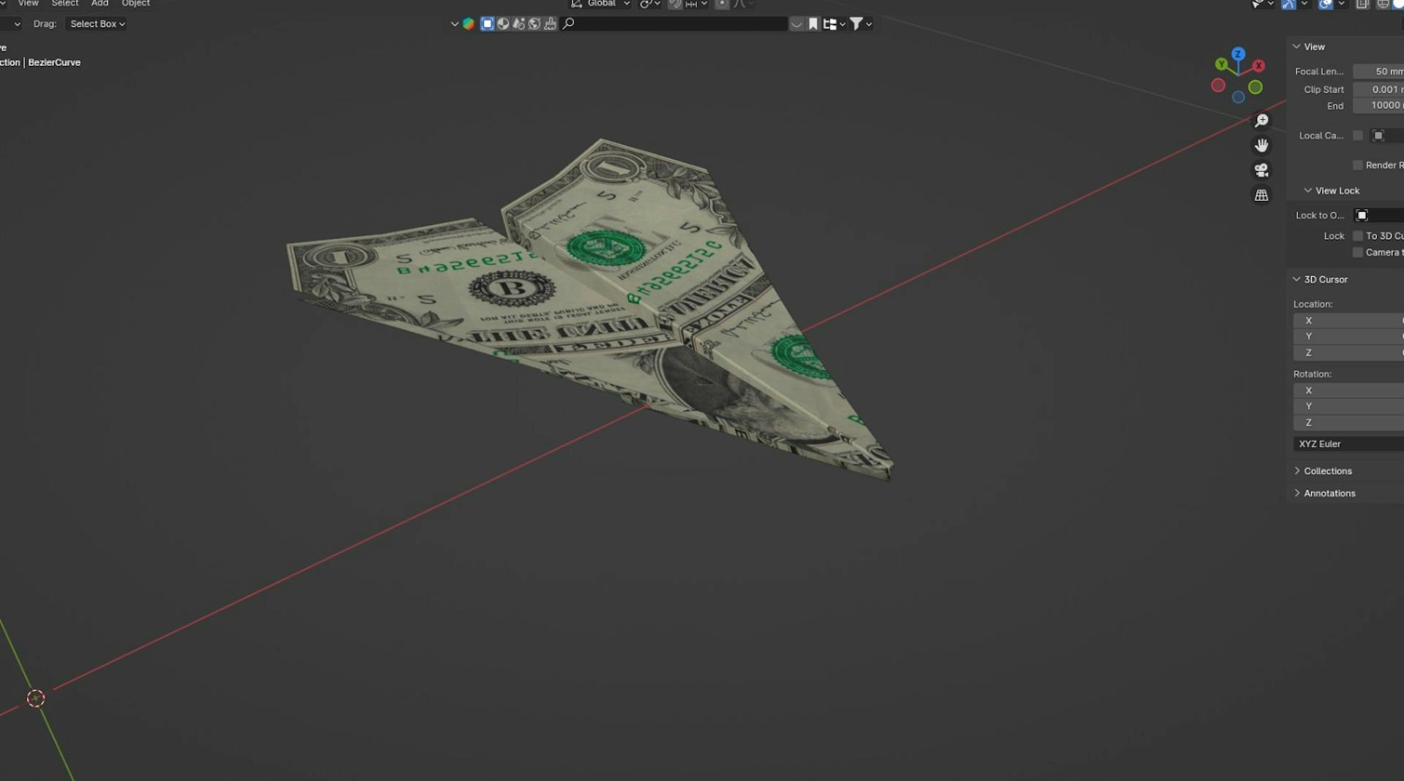The height and width of the screenshot is (781, 1404).
Task: Toggle the camera view icon
Action: [x=1261, y=170]
